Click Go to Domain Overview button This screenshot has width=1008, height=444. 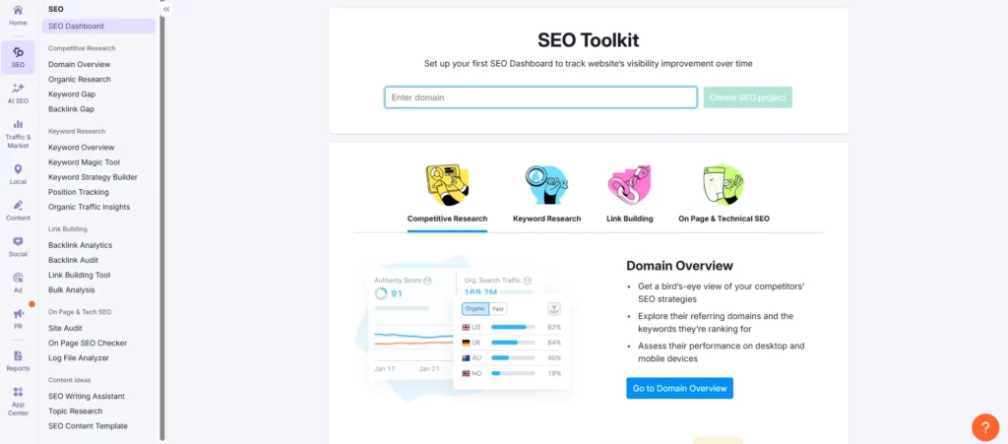[x=679, y=388]
